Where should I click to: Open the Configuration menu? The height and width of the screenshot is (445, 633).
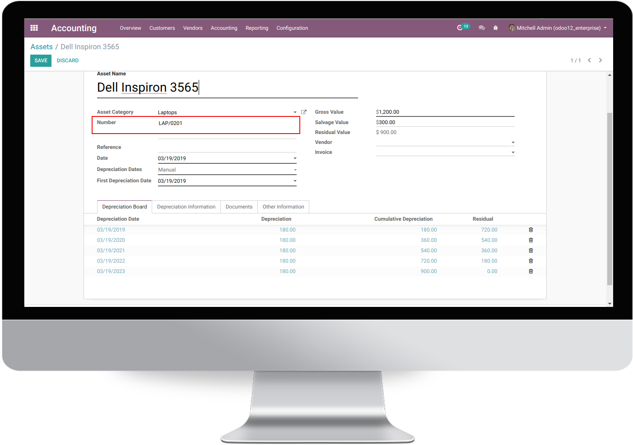click(292, 28)
